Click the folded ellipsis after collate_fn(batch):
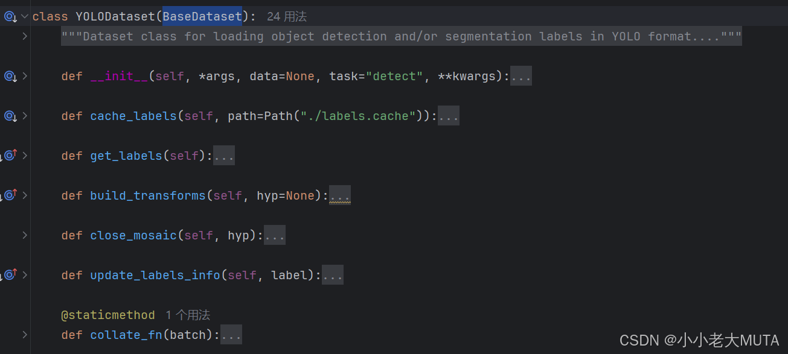Viewport: 788px width, 354px height. (x=231, y=335)
